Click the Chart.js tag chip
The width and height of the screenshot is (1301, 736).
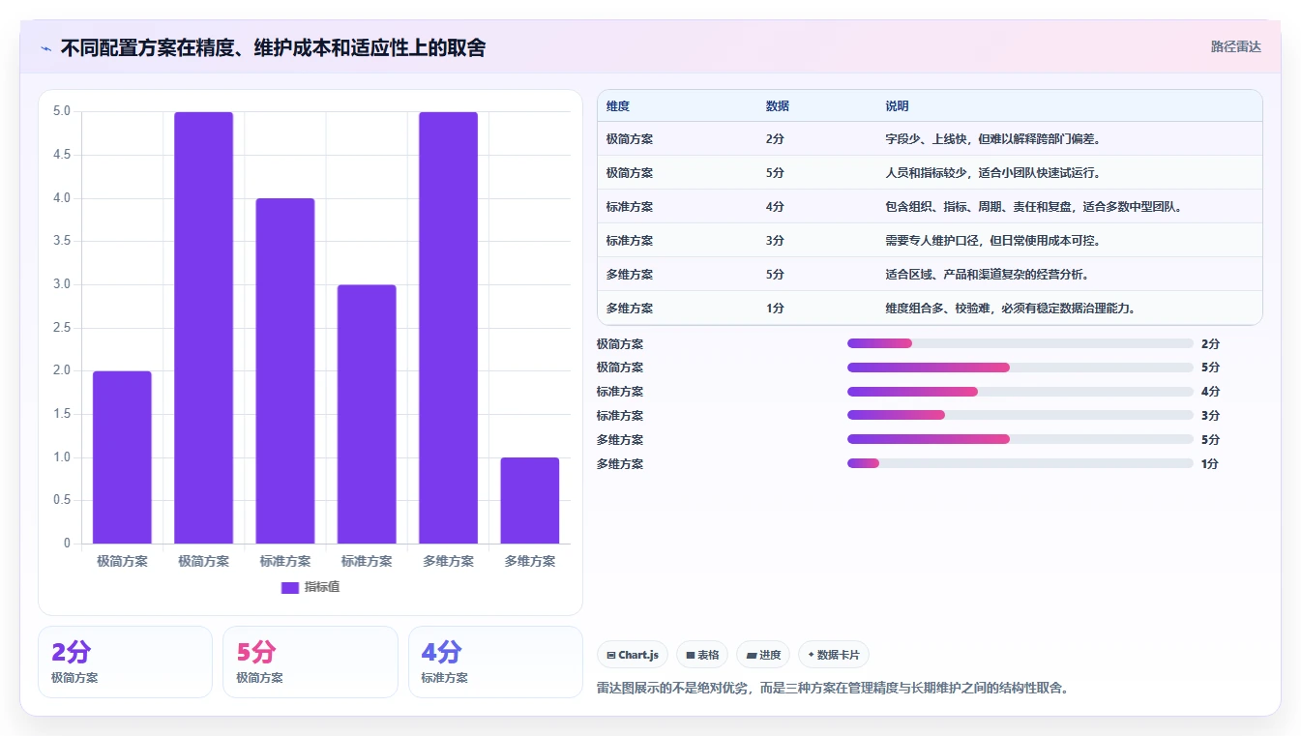pos(633,655)
